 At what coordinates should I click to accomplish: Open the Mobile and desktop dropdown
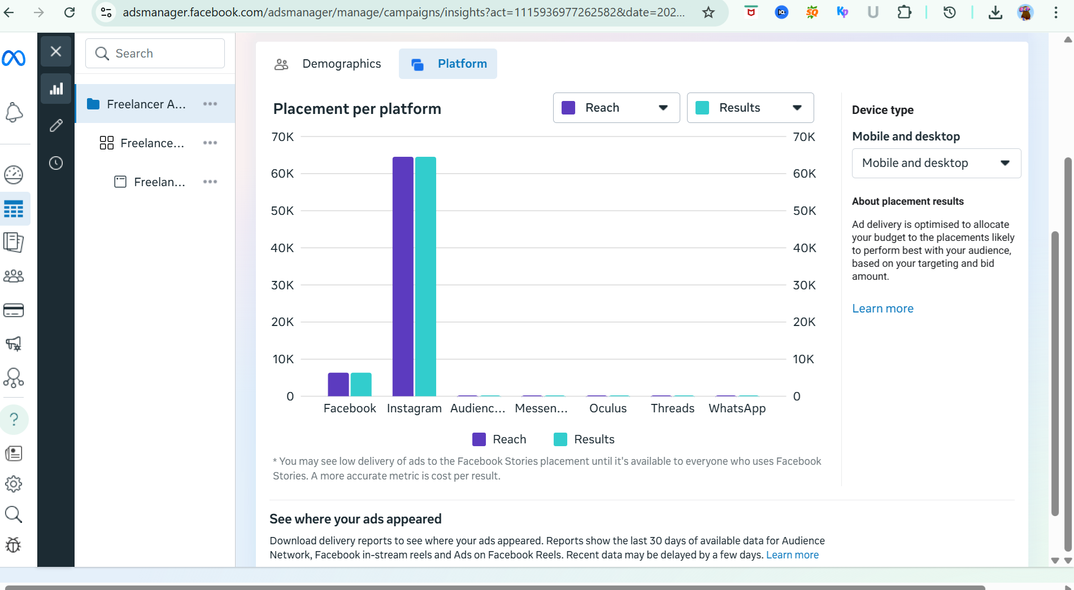click(936, 163)
